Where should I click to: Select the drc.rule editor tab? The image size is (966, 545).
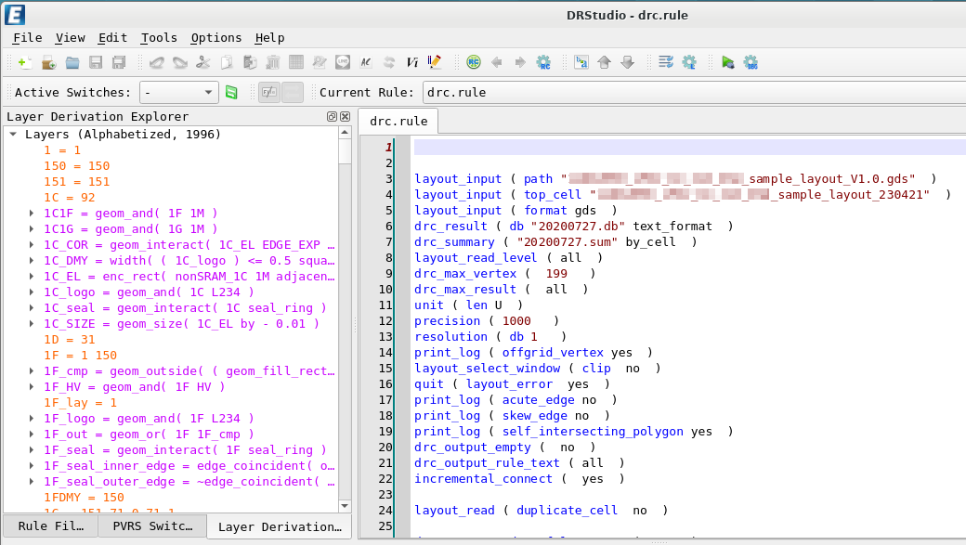[x=398, y=122]
